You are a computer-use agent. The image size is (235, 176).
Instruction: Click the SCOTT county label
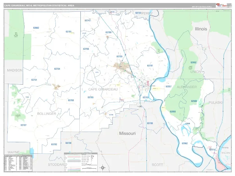pyautogui.click(x=158, y=165)
